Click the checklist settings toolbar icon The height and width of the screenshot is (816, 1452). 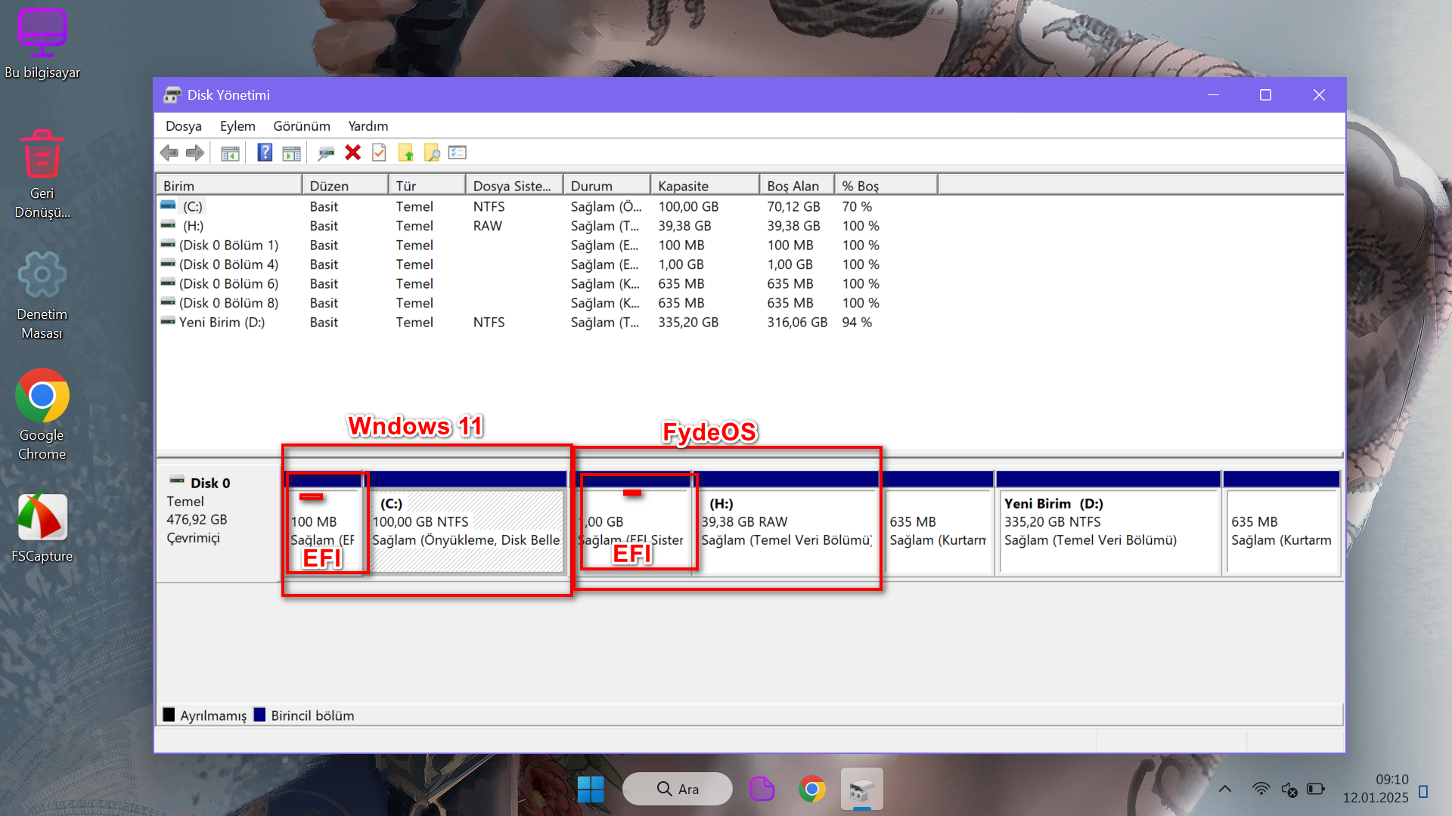click(x=458, y=153)
